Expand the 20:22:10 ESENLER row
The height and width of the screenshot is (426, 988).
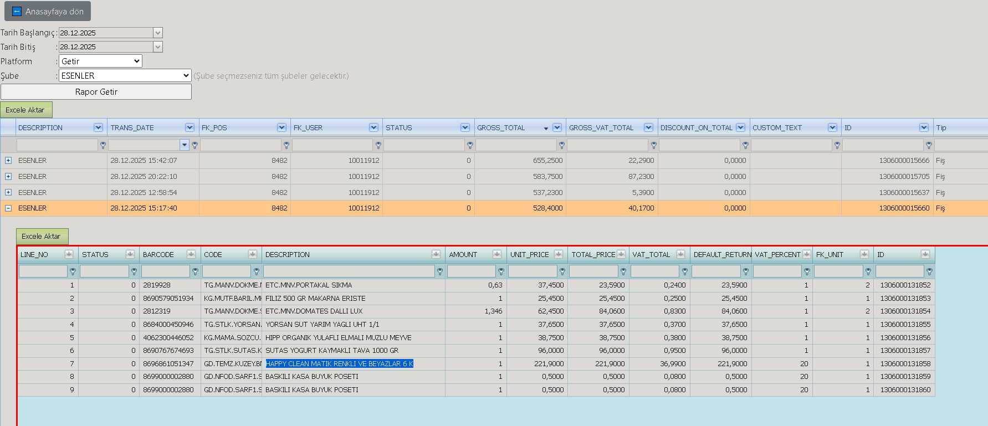(8, 176)
